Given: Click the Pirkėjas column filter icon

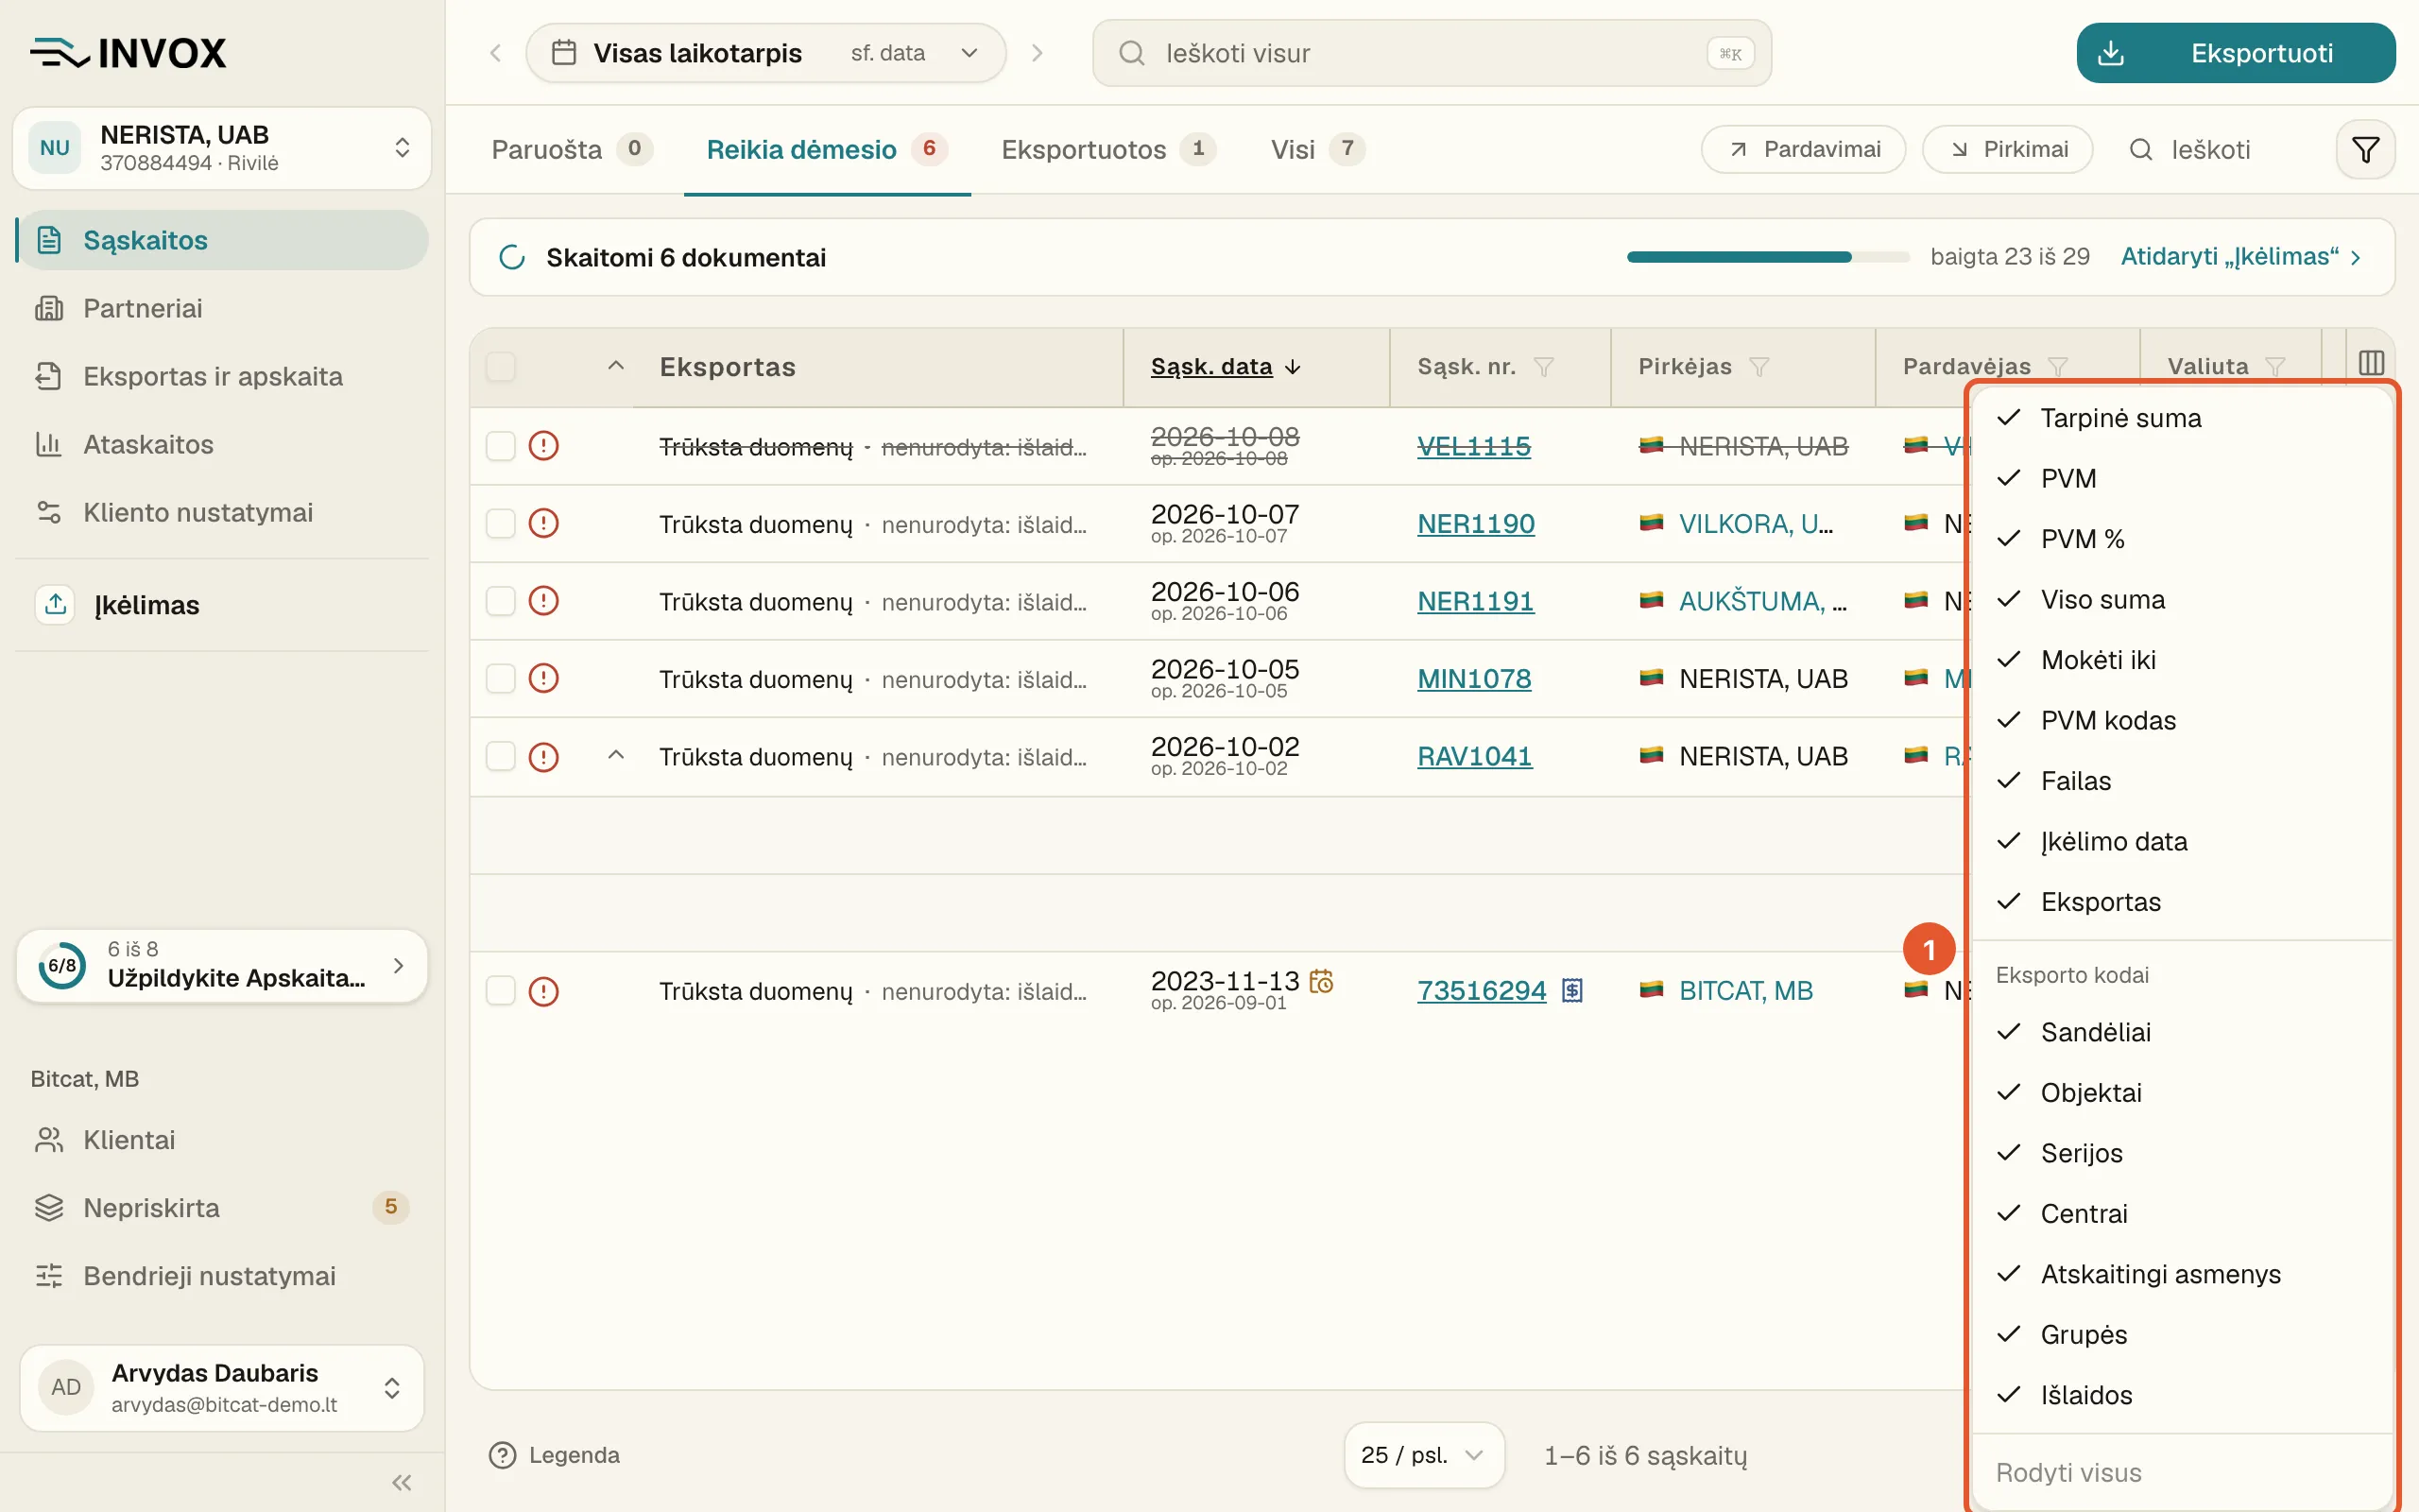Looking at the screenshot, I should (1759, 367).
